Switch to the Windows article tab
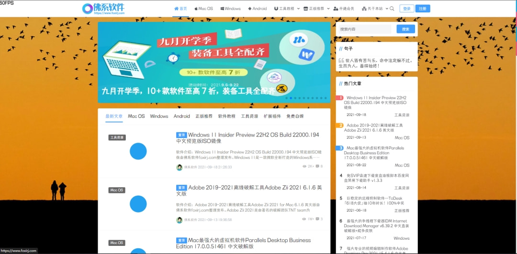 [x=159, y=116]
